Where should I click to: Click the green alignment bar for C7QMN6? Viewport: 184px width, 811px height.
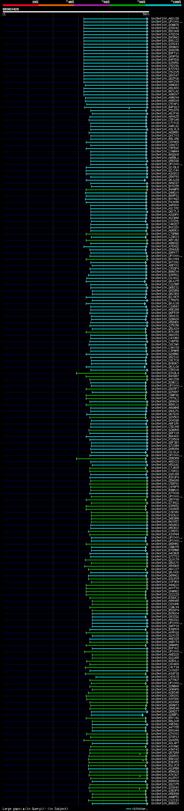[x=117, y=234]
